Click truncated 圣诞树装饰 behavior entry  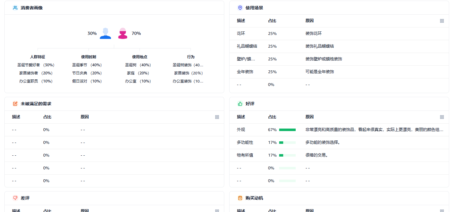(188, 65)
